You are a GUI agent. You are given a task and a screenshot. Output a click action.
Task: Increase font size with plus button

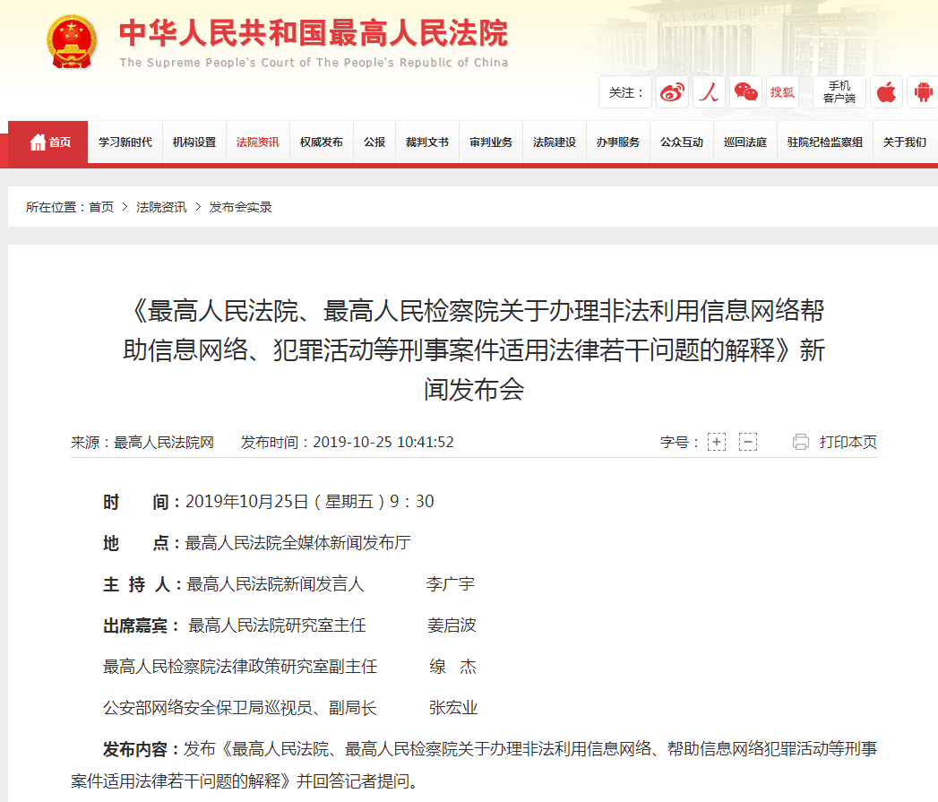[716, 442]
